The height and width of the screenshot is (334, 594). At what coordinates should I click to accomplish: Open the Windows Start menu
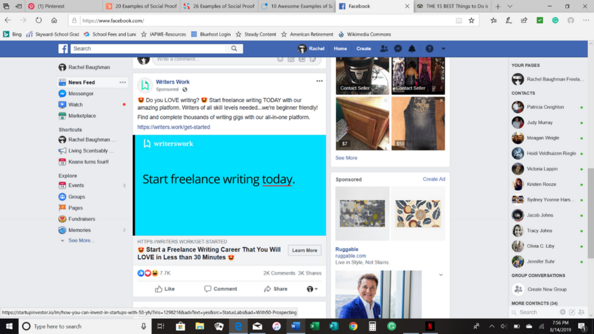[9, 326]
